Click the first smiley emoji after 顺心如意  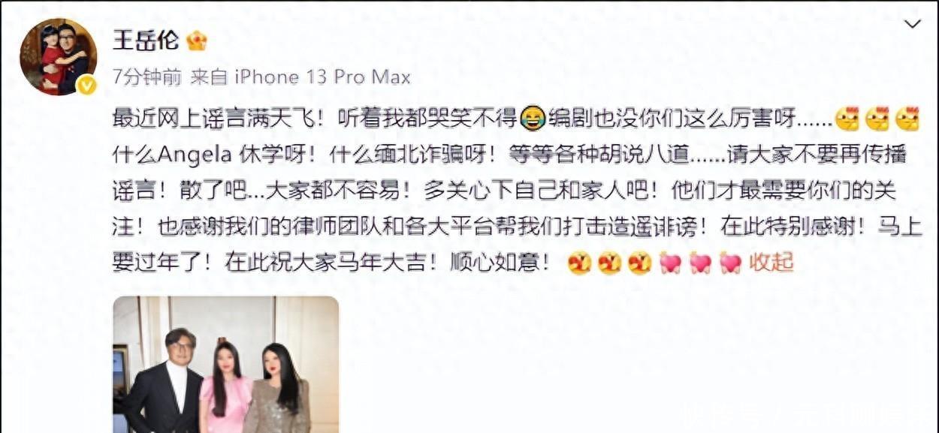(579, 263)
